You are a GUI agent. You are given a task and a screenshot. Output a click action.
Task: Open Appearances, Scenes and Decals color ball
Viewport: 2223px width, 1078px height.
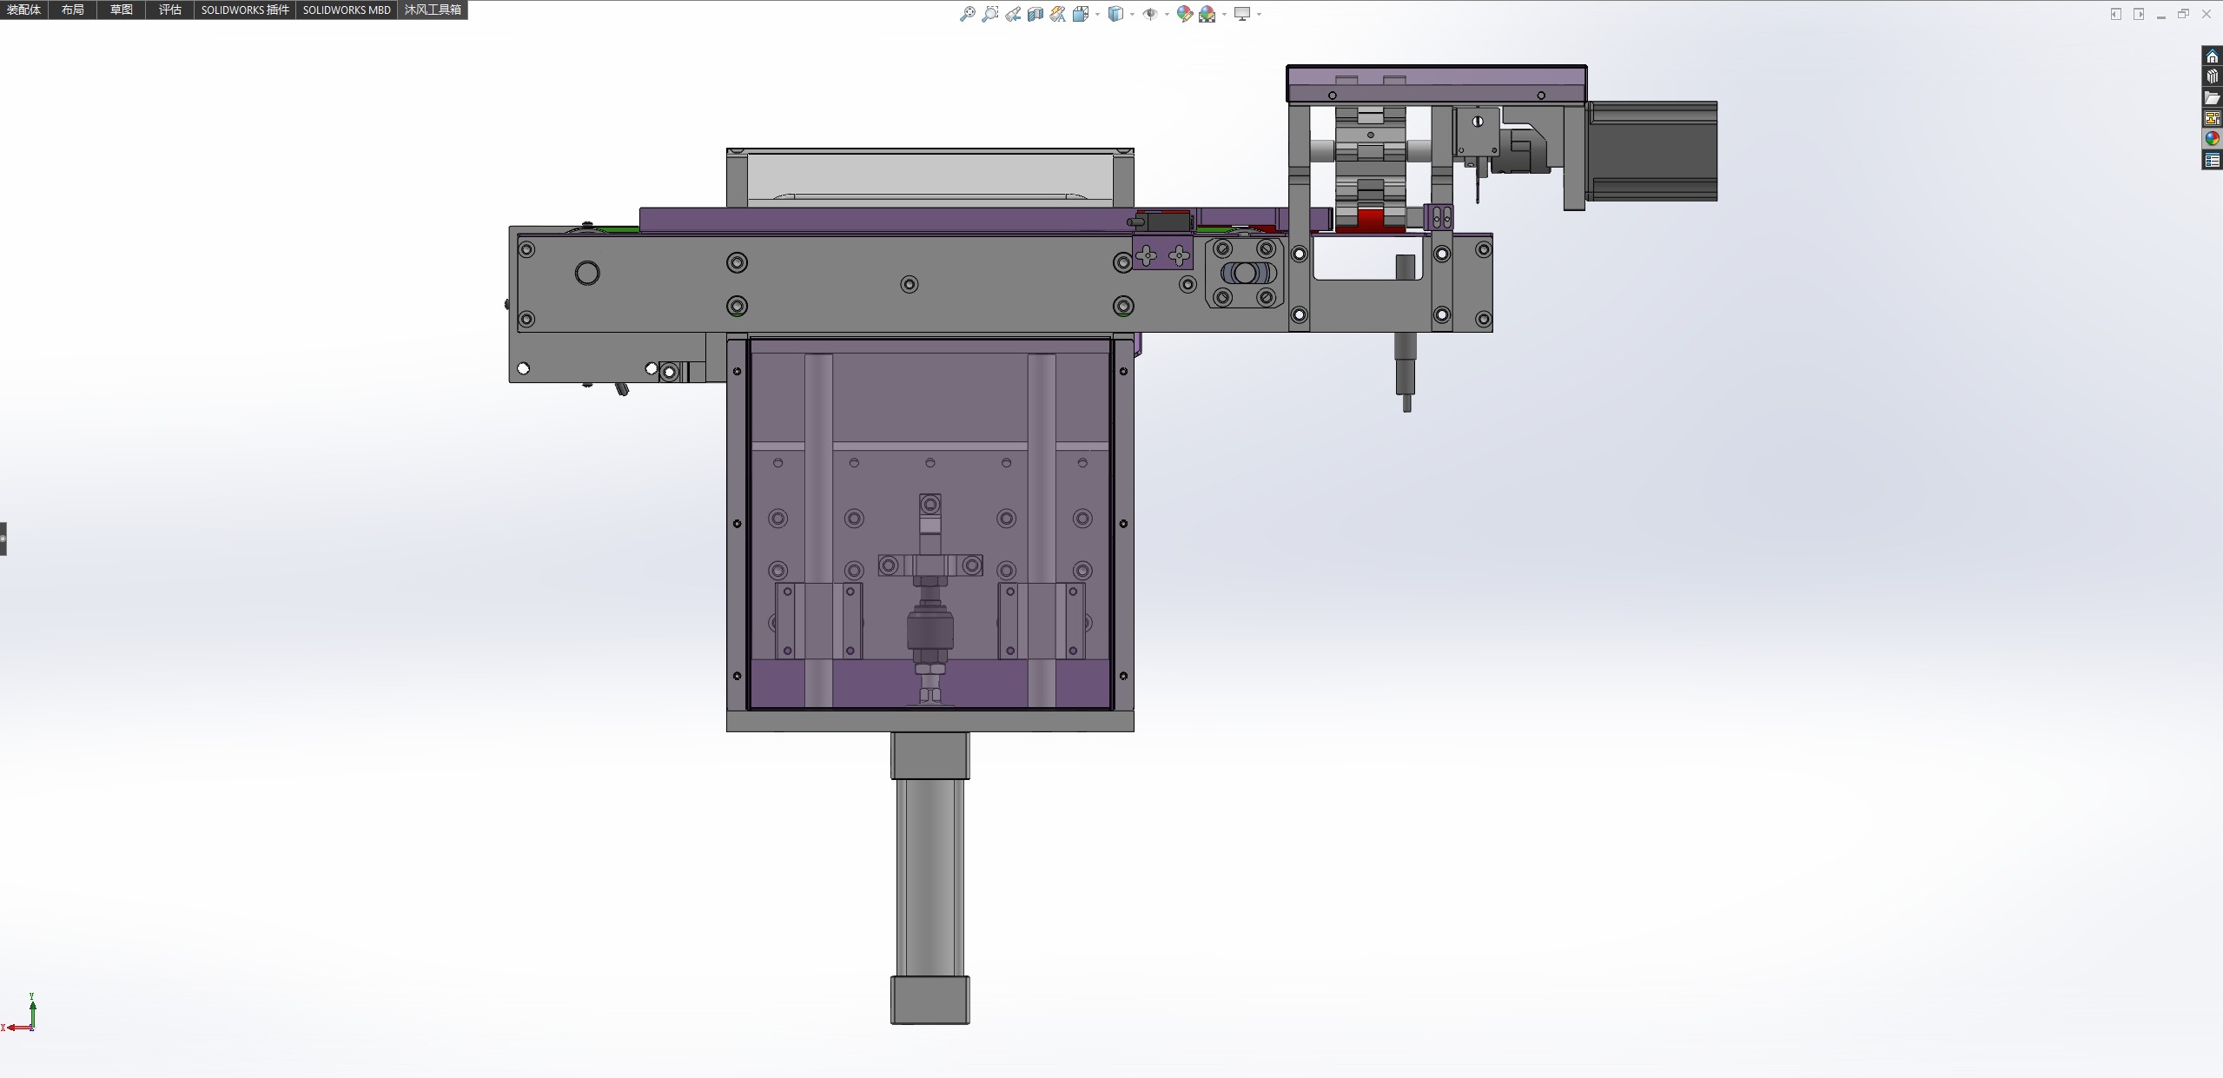[x=2212, y=139]
